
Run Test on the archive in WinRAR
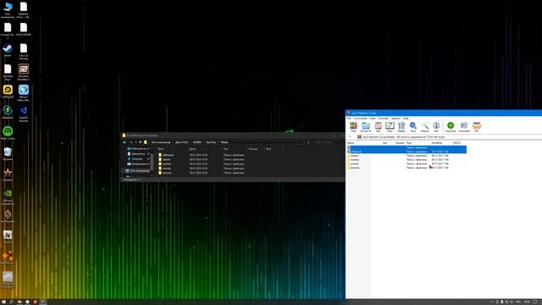379,127
